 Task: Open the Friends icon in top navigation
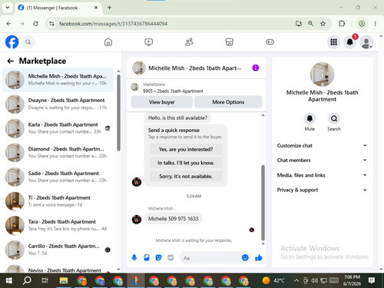tap(189, 42)
